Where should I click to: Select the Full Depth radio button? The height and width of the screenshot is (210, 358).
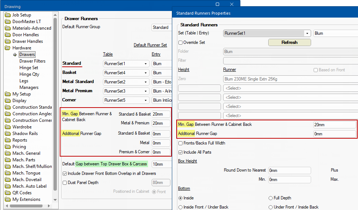[x=271, y=198]
